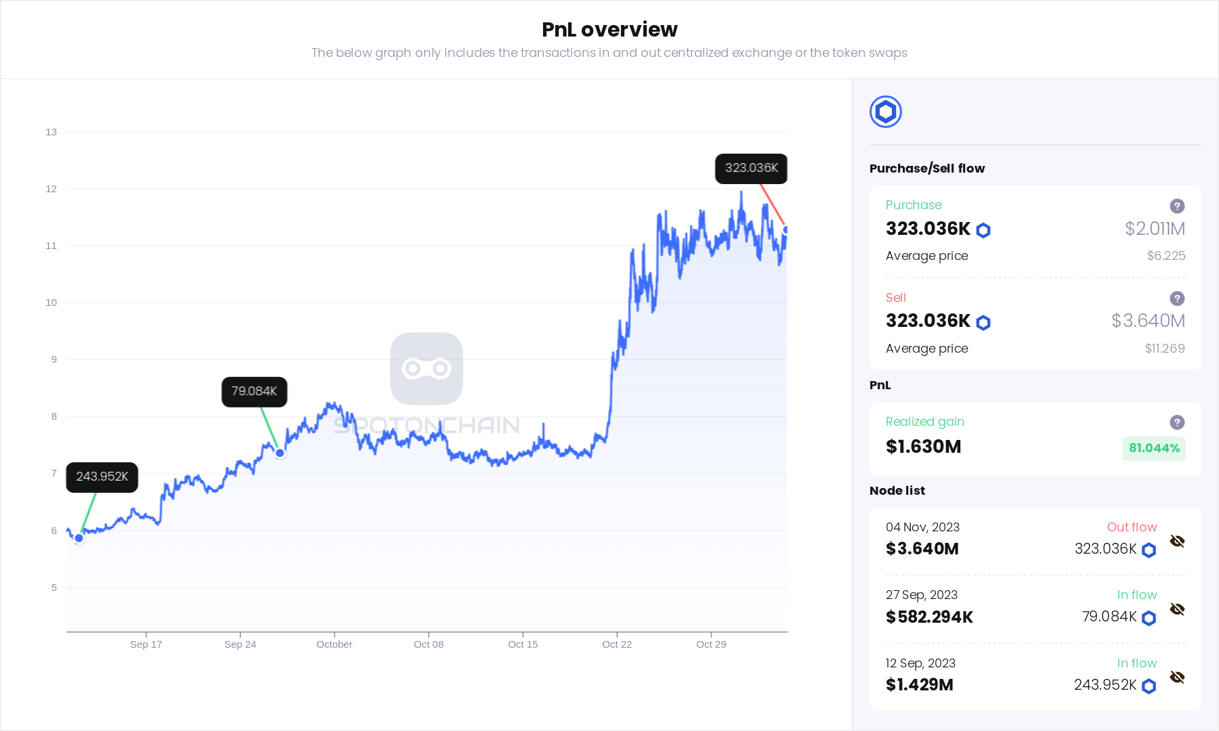Click Chainlink icon next to 243.952K node entry
Viewport: 1219px width, 731px height.
1149,686
